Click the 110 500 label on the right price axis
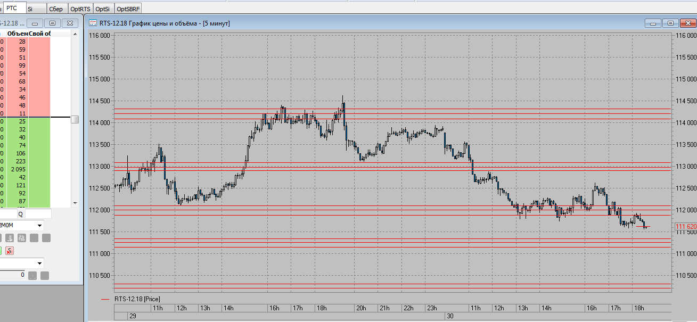 (x=685, y=276)
